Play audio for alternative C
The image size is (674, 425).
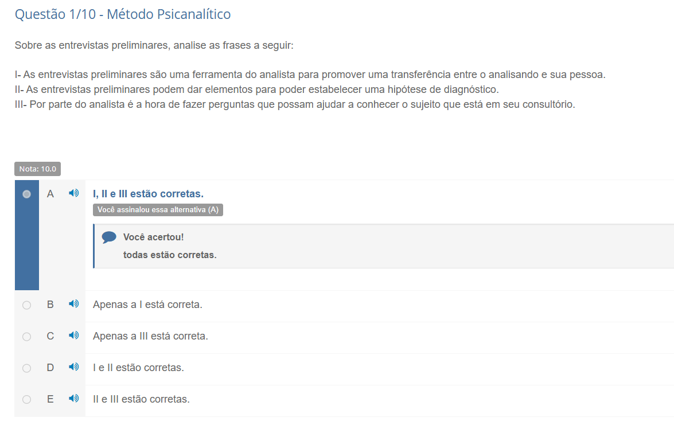(74, 335)
